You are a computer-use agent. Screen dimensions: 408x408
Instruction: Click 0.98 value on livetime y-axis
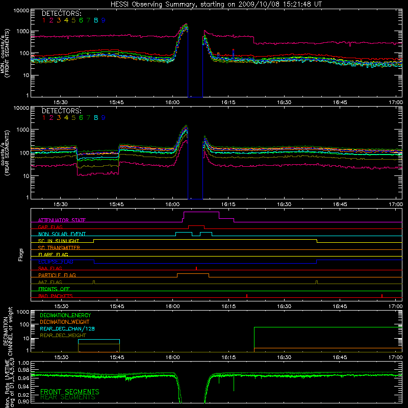pyautogui.click(x=23, y=370)
